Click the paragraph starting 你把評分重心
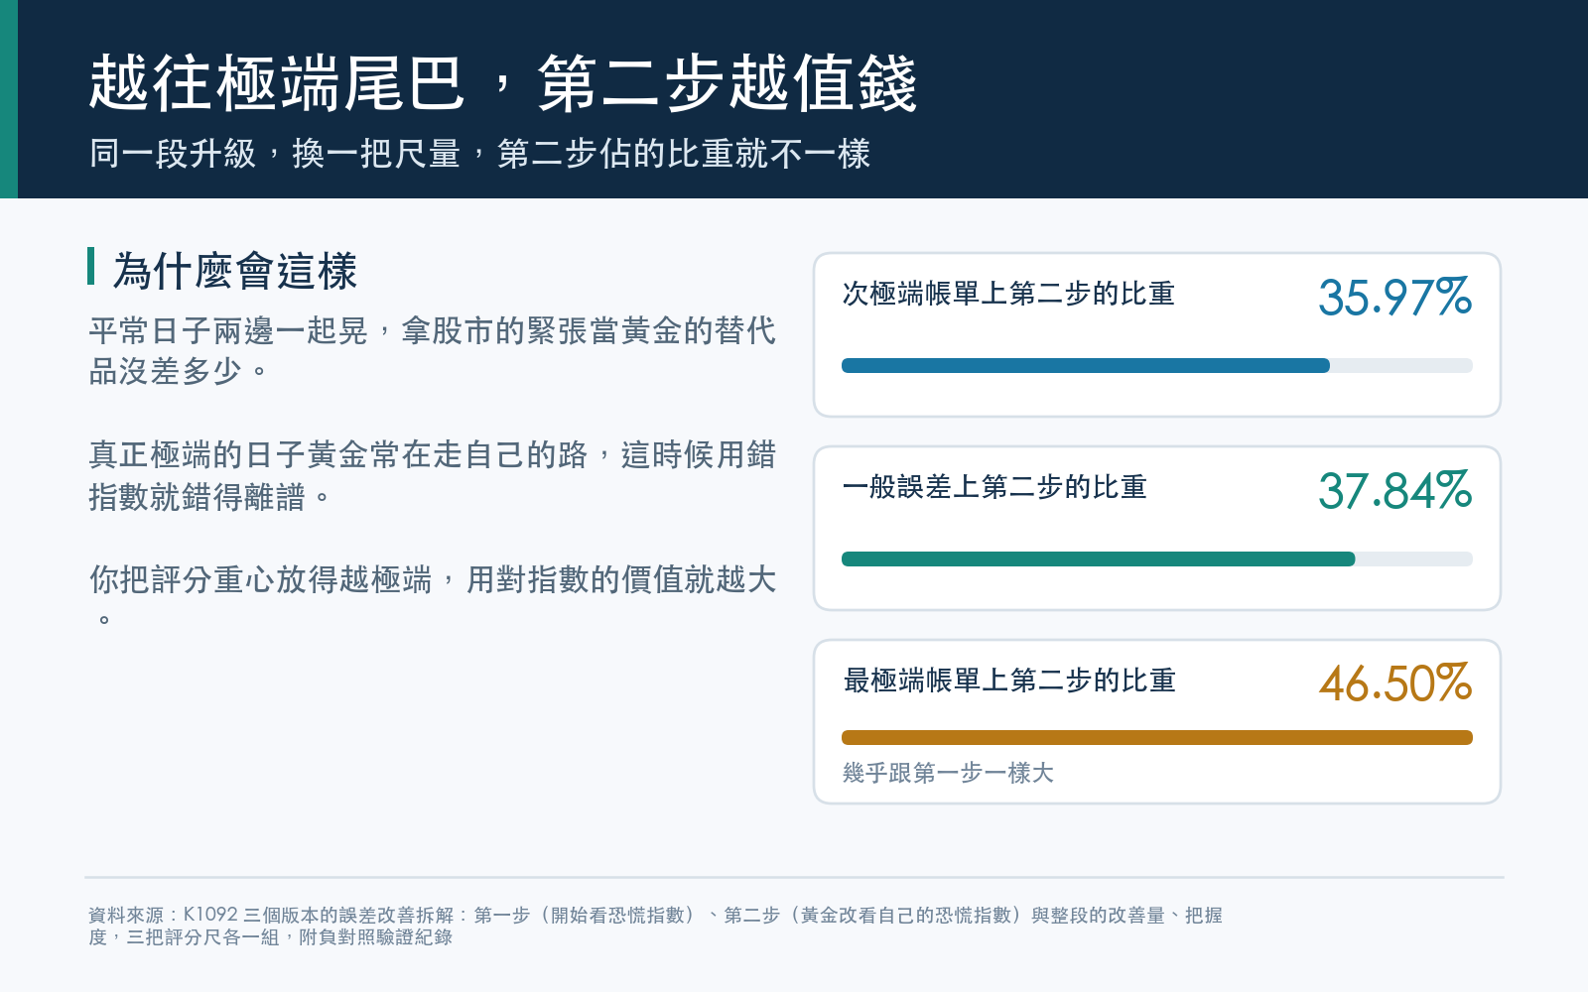1588x992 pixels. click(432, 595)
